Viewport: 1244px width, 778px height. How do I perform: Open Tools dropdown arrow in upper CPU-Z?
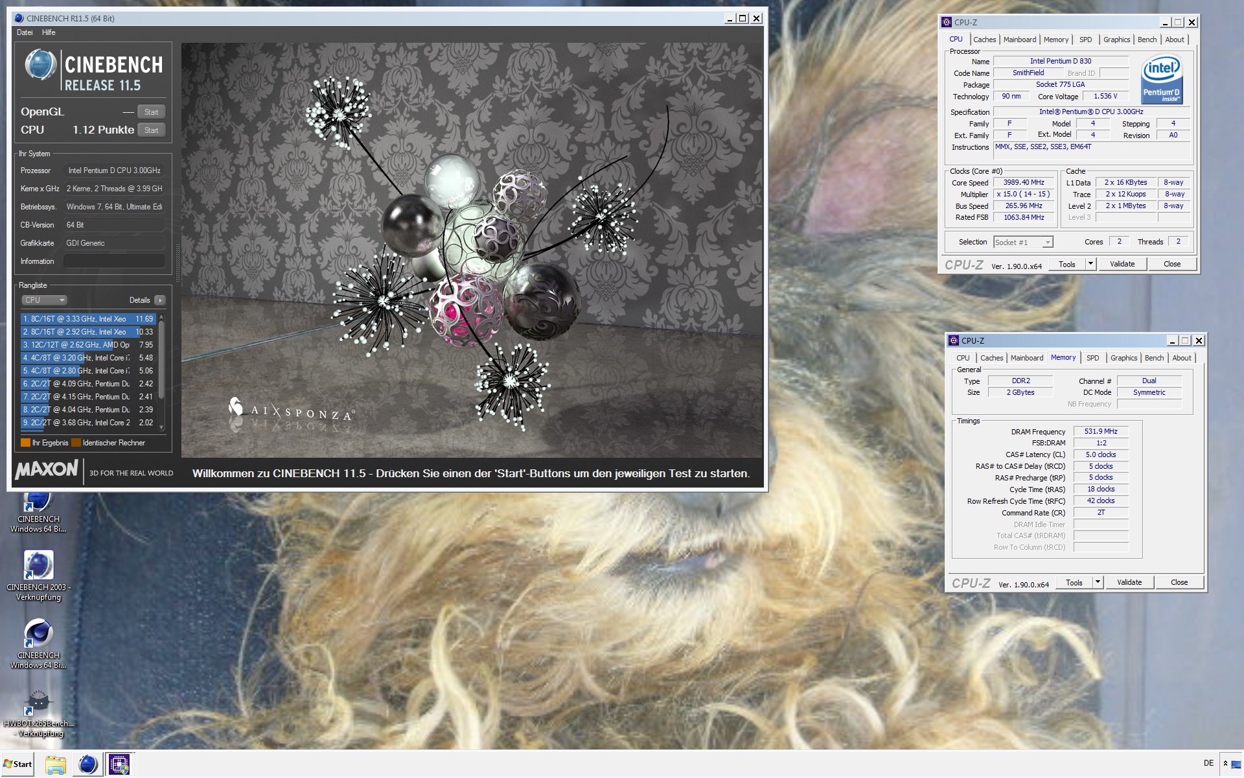(1090, 264)
